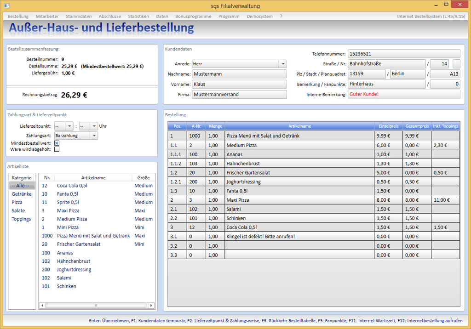Toggle the Mindestbestellwert checkbox
Viewport: 471px width, 329px height.
click(x=57, y=143)
